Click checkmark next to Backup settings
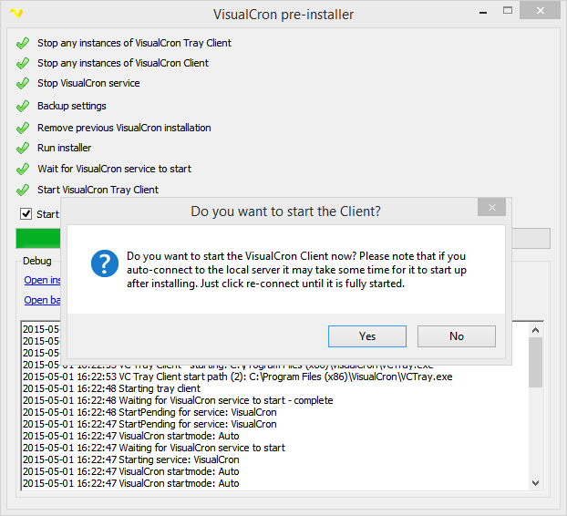Image resolution: width=567 pixels, height=516 pixels. [23, 107]
